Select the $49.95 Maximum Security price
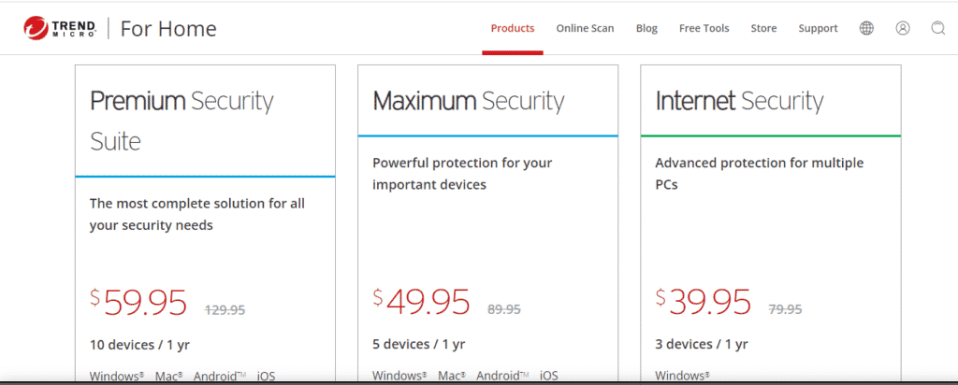 click(421, 302)
